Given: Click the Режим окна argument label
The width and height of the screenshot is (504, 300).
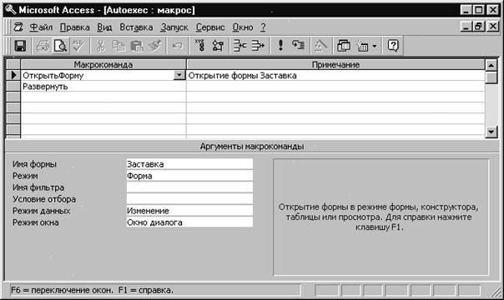Looking at the screenshot, I should (x=36, y=222).
